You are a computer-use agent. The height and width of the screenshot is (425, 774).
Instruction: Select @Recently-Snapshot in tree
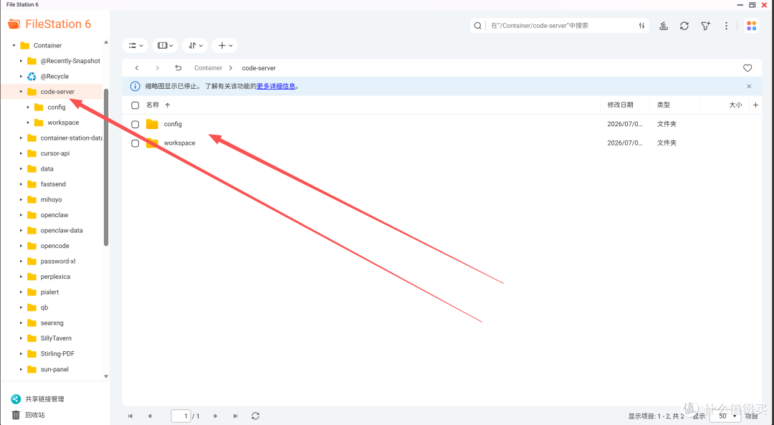[70, 61]
